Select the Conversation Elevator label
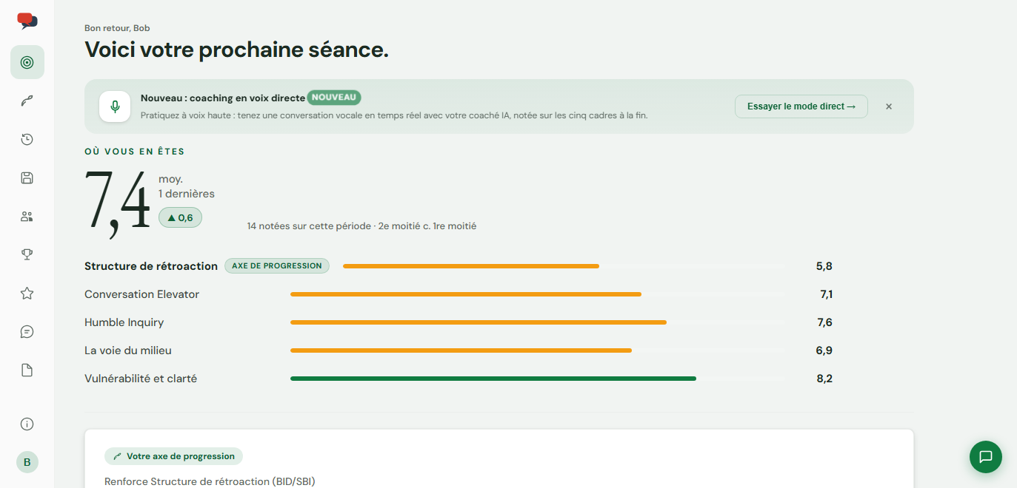The image size is (1017, 488). pos(142,294)
